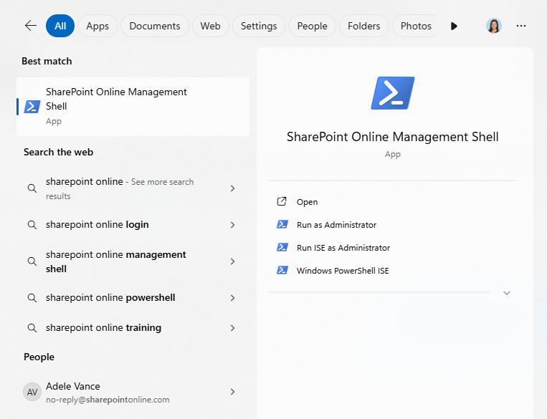
Task: Open the 'sharepoint online' web search result
Action: [x=133, y=188]
